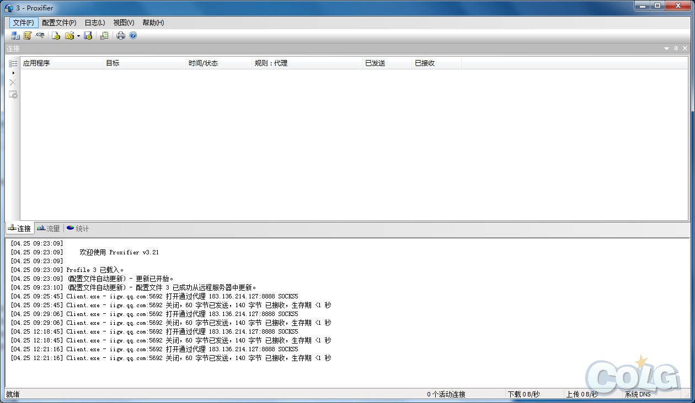
Task: Open the proxy servers settings icon
Action: tap(15, 35)
